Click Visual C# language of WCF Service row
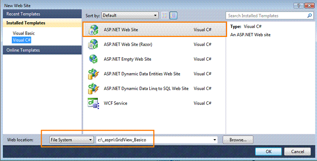317x161 pixels. [202, 103]
